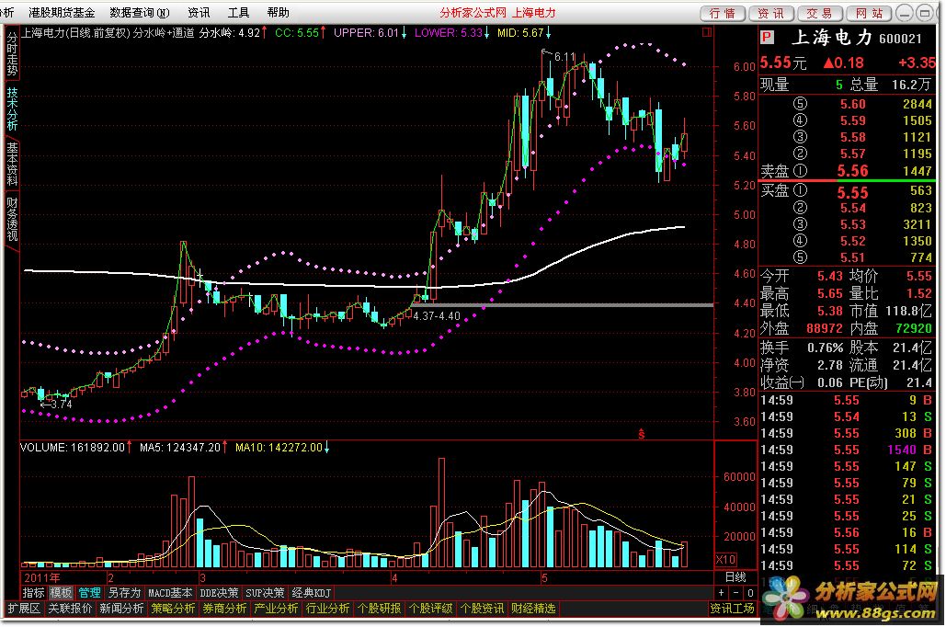Click the red S marker above volume panel
Image resolution: width=946 pixels, height=627 pixels.
click(x=642, y=433)
